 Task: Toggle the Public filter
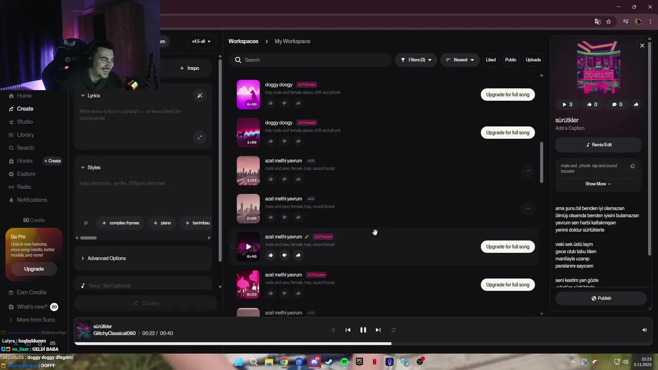510,60
